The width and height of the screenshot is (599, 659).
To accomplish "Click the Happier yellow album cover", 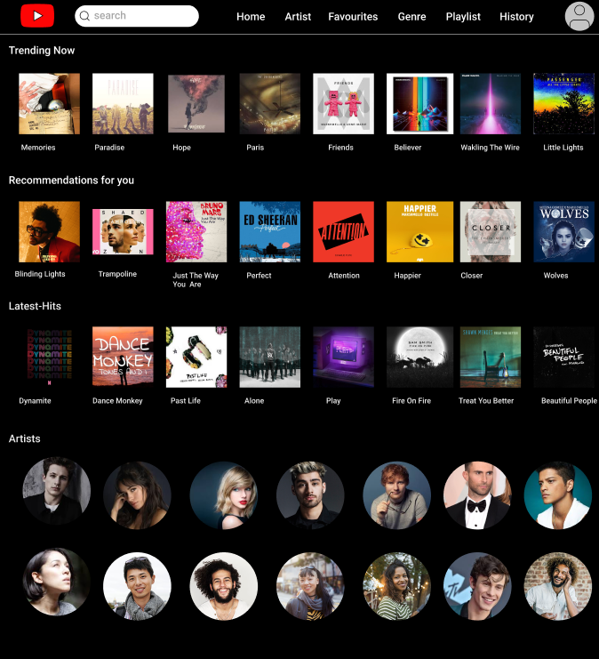I will [x=419, y=231].
